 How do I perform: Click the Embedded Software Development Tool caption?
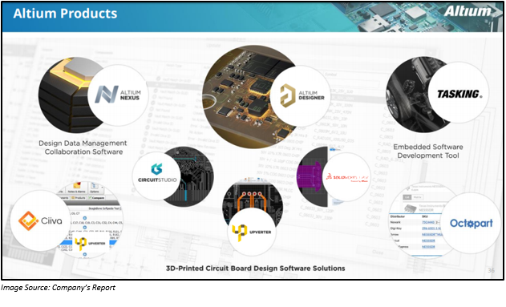428,151
